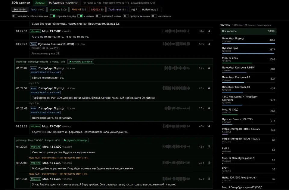This screenshot has width=289, height=190.
Task: Play the Мор. 13 СУДС conversation via 'слушать разговор'
Action: [75, 140]
